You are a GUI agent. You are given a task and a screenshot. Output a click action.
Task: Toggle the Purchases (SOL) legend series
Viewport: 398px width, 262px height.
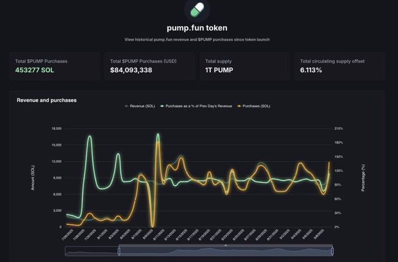[x=256, y=106]
